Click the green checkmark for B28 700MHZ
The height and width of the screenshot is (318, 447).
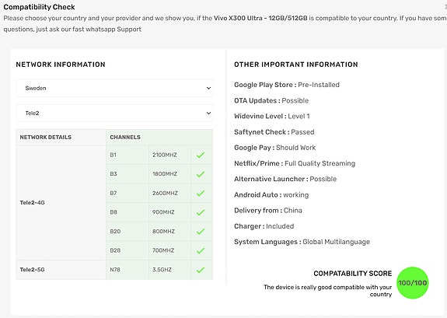[x=201, y=250]
